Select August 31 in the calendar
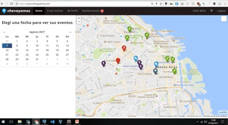This screenshot has height=125, width=228. [x=37, y=59]
